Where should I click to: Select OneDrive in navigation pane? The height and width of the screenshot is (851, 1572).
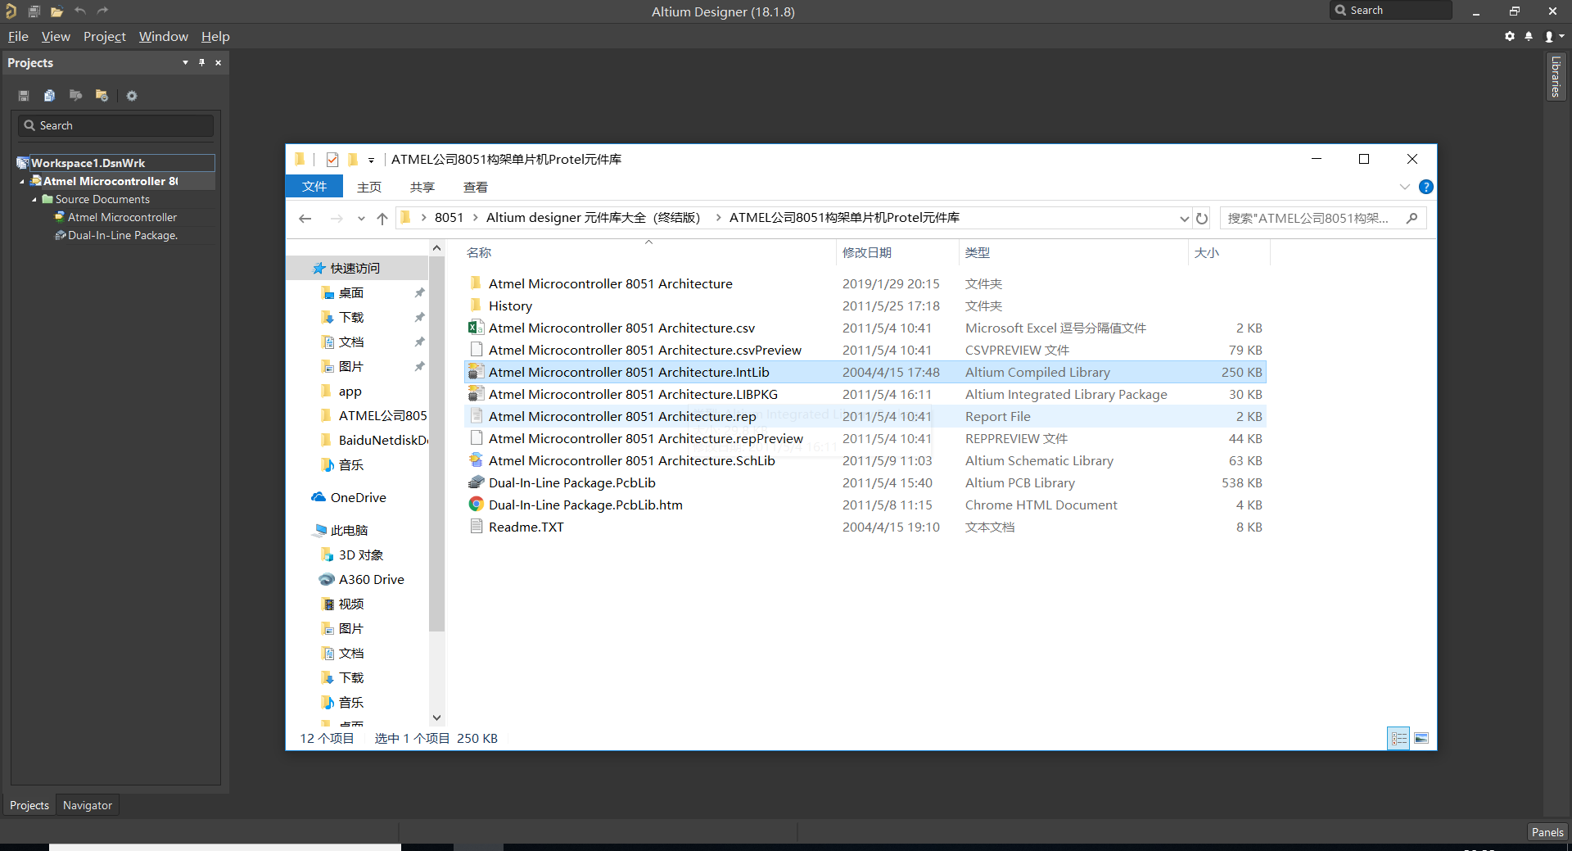pos(358,497)
